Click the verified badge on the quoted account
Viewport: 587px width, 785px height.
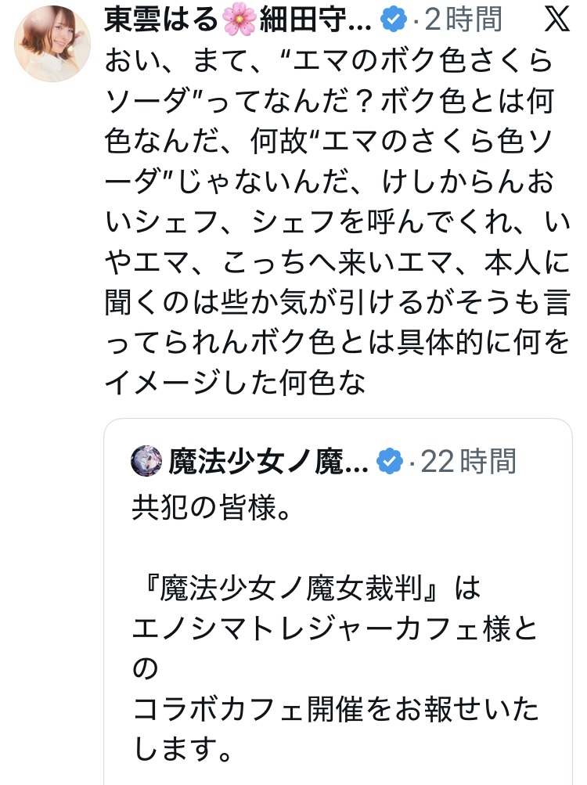[389, 462]
